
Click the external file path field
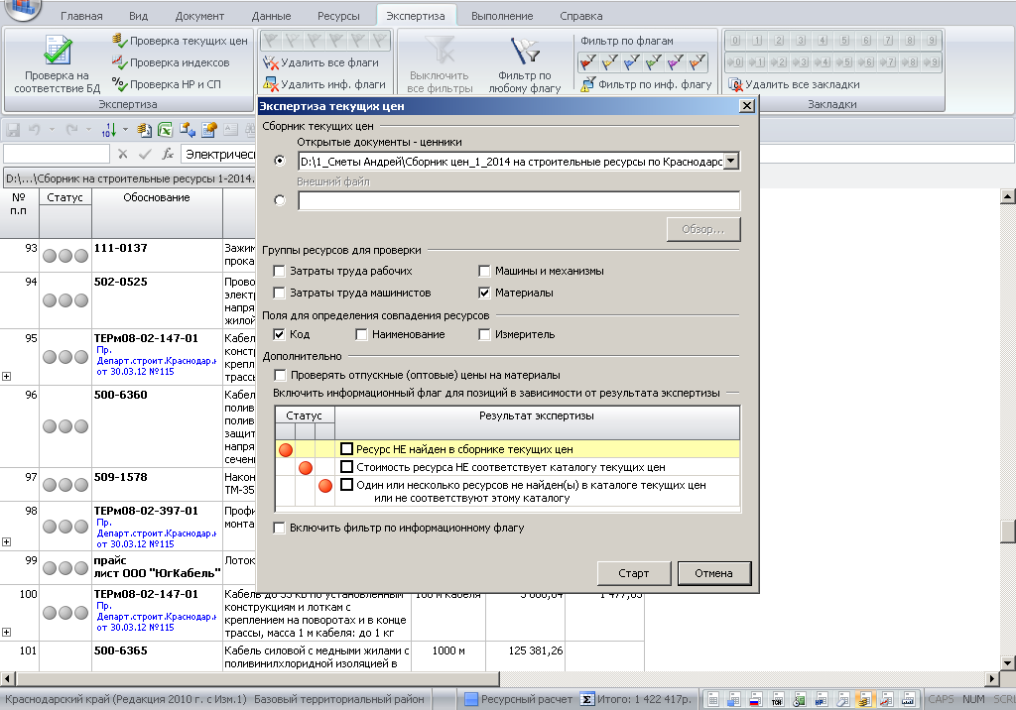(x=518, y=201)
